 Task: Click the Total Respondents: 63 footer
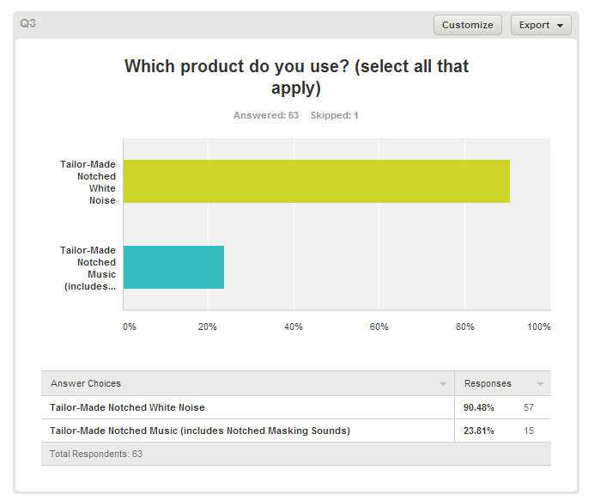coord(96,453)
